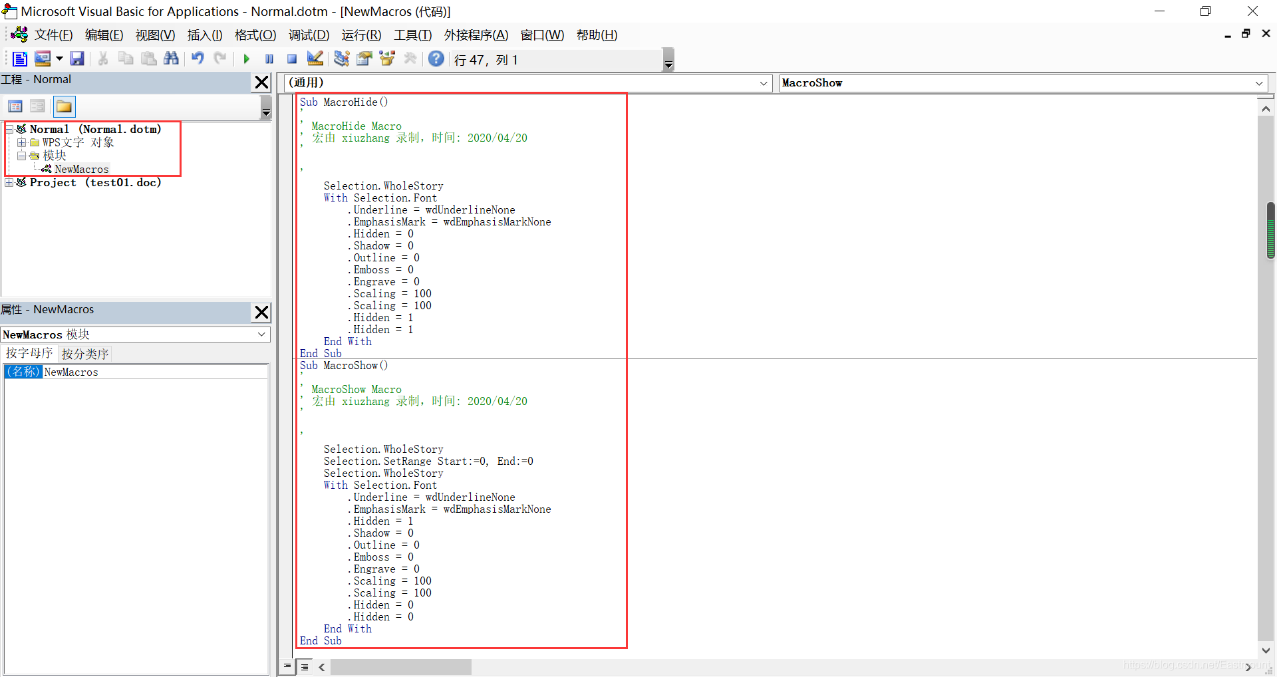Click the View Code icon in project panel

[x=15, y=106]
